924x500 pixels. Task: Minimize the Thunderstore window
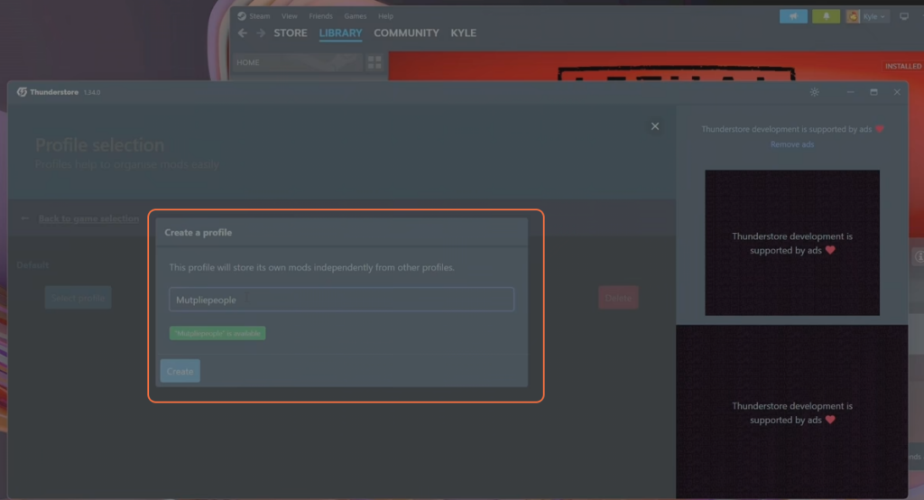(850, 92)
